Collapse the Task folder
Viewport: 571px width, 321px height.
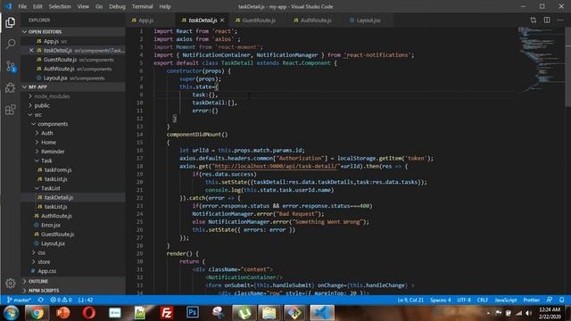(46, 160)
